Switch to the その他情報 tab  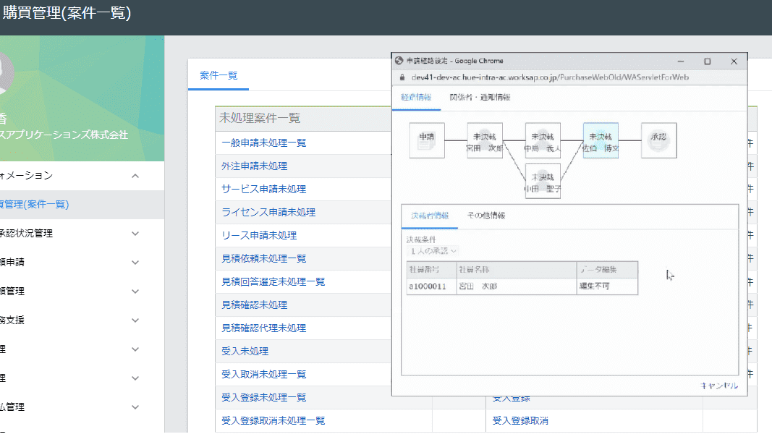click(x=485, y=216)
